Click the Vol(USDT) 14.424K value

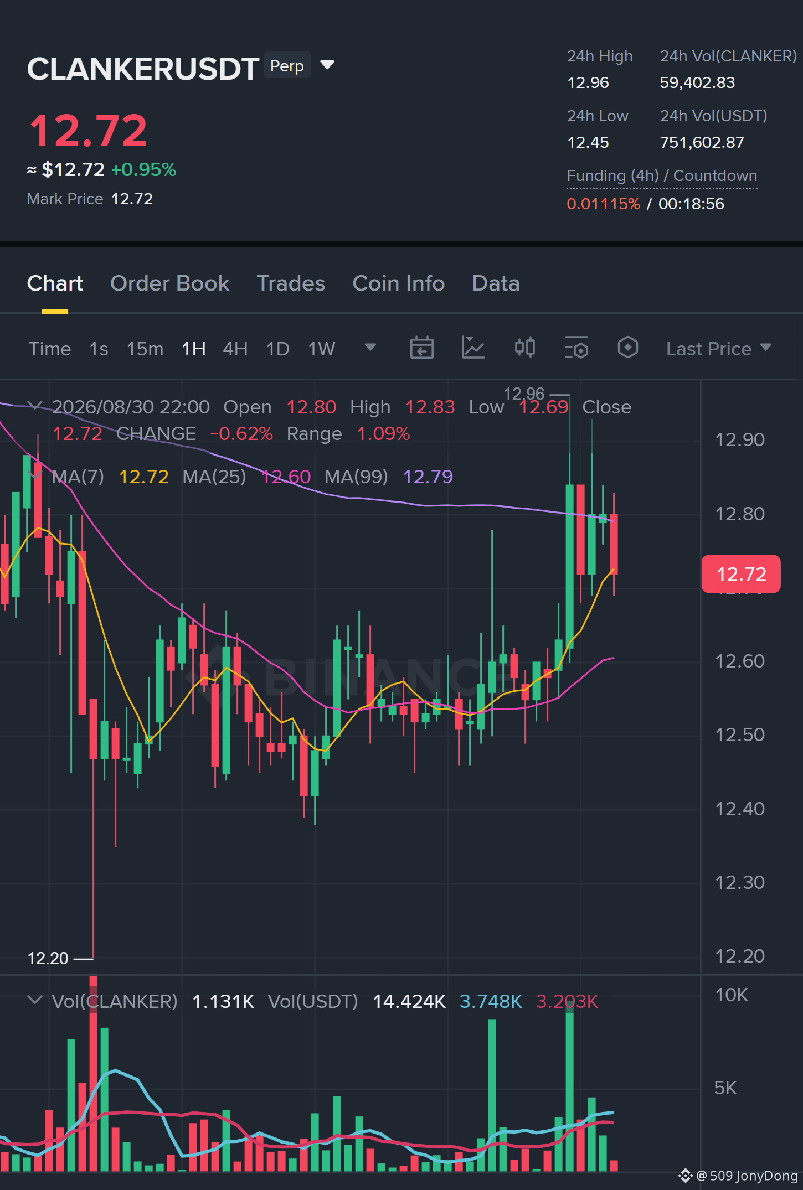point(409,1001)
